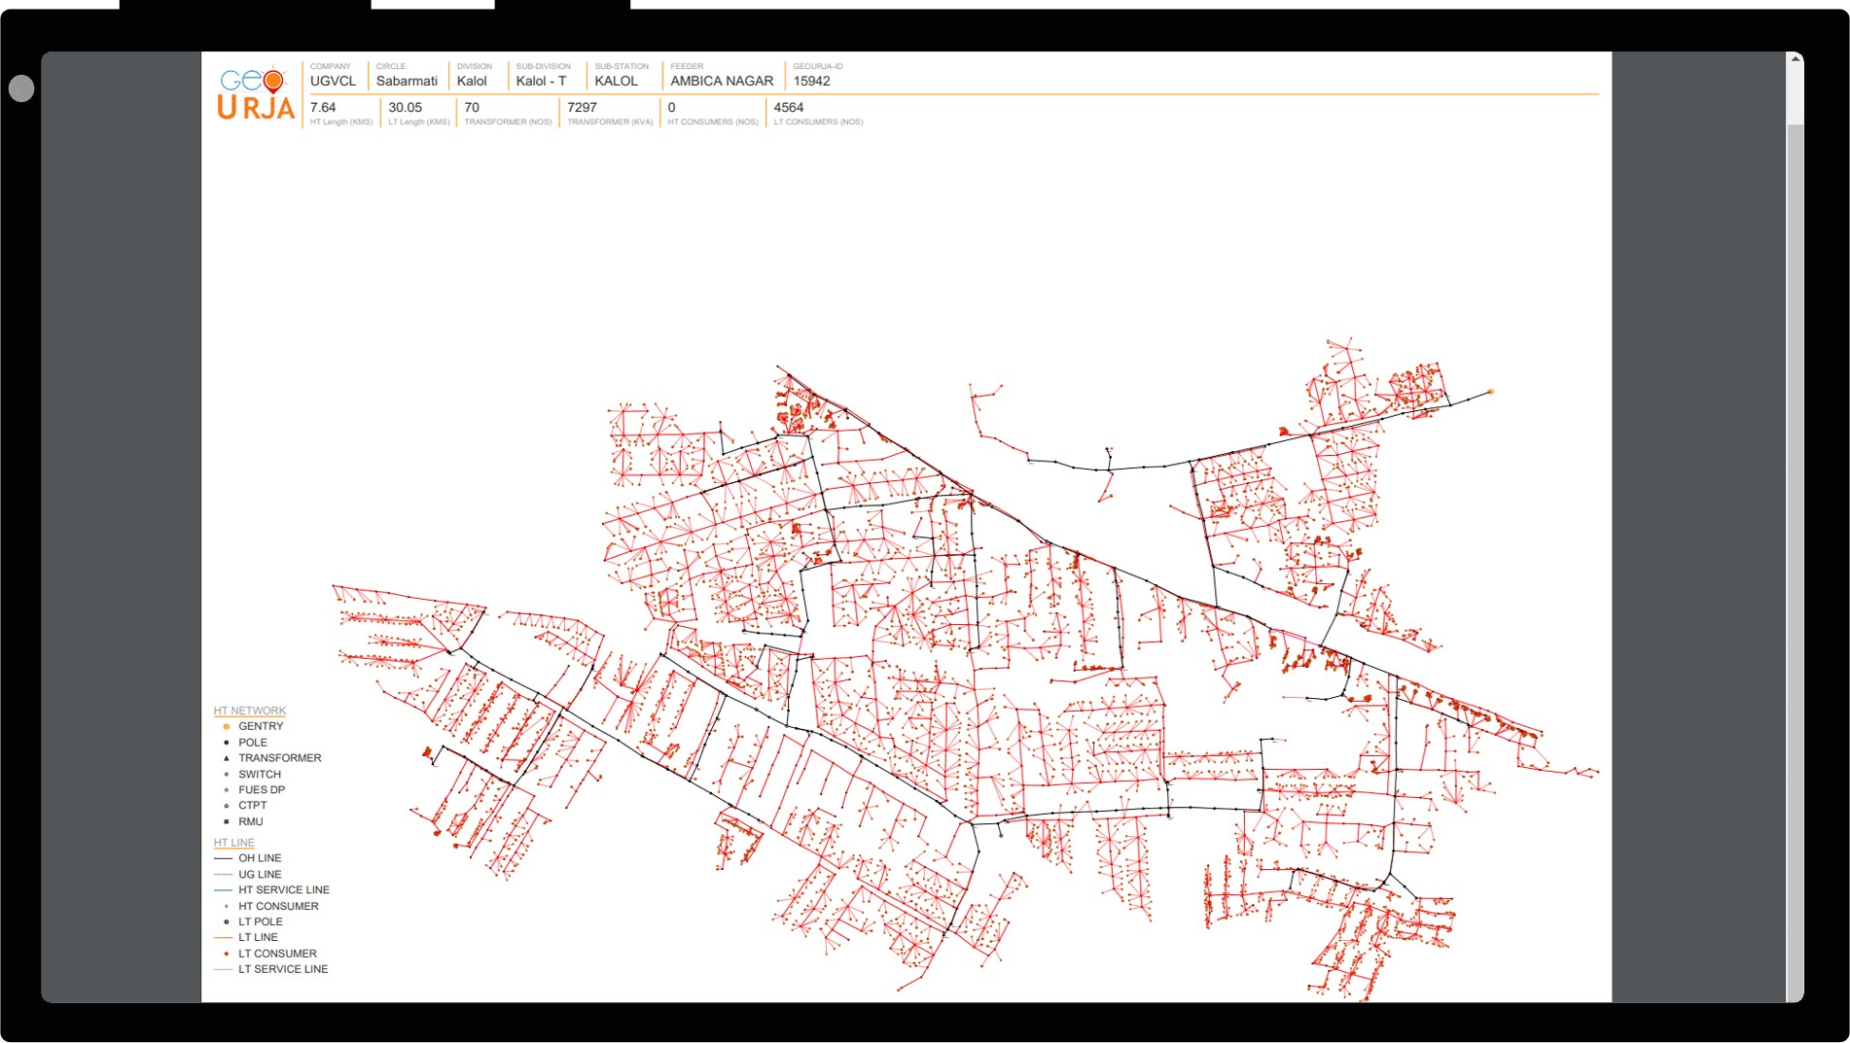Click the CTPT legend marker icon
Viewport: 1850px width, 1043px height.
[x=227, y=806]
